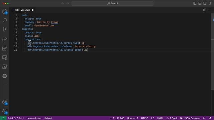
Task: Click the word Veeam on line 3
Action: [x=55, y=22]
